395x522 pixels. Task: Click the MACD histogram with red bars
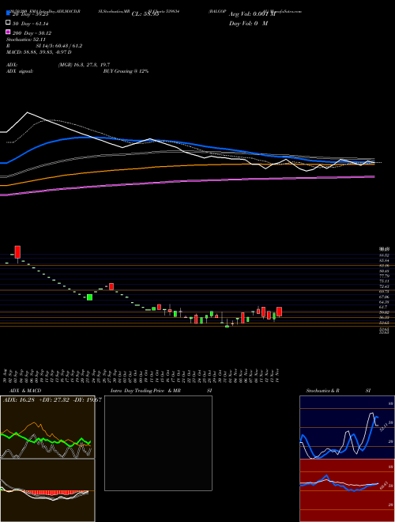pos(47,490)
